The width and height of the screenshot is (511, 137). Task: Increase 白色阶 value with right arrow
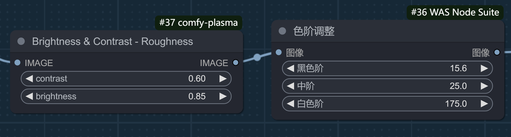[484, 104]
